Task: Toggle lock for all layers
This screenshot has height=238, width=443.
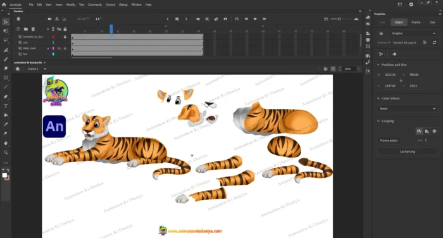Action: [x=65, y=29]
